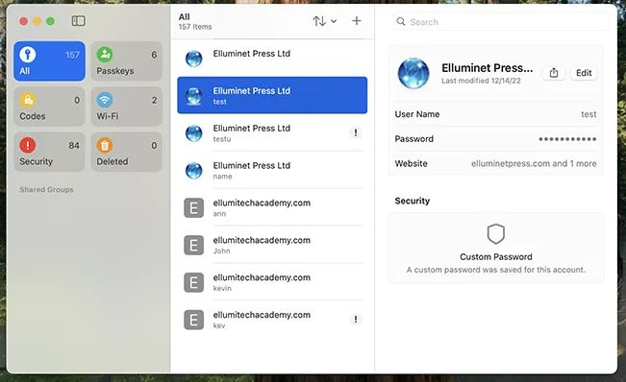Click the Last modified 12/14/22 text

coord(481,81)
